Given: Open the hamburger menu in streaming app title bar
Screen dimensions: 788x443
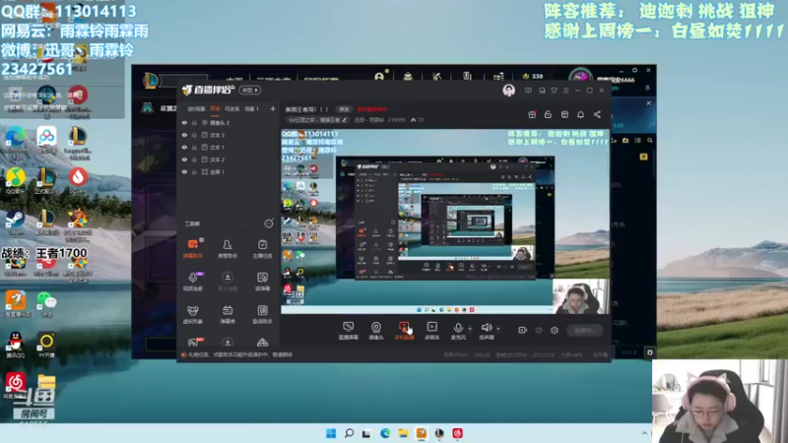Looking at the screenshot, I should click(x=565, y=91).
